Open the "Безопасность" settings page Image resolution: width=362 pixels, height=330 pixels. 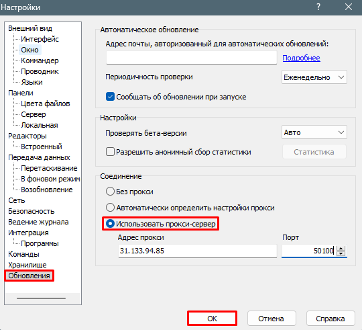[x=31, y=211]
